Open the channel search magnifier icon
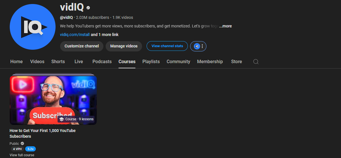Screen dimensions: 341x158 (256, 62)
